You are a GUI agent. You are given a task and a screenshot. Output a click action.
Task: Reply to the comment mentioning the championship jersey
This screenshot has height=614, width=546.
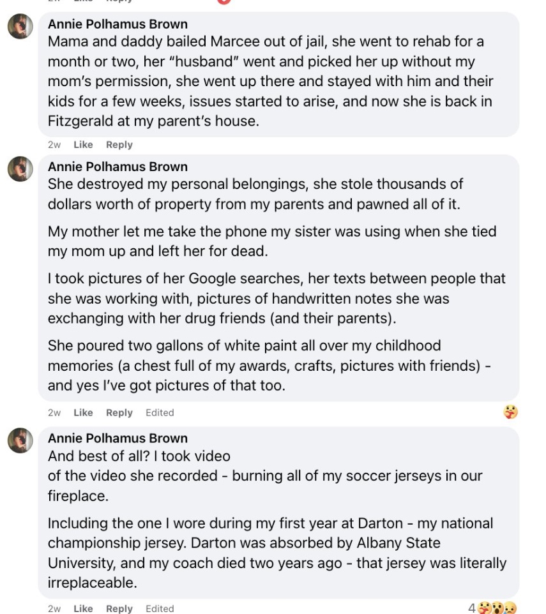point(119,608)
